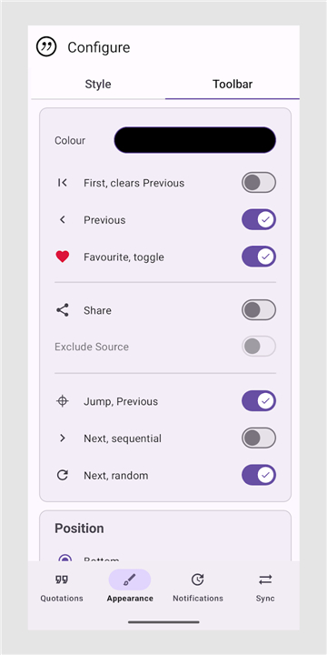Open the Quotations bottom navigation item

coord(62,587)
